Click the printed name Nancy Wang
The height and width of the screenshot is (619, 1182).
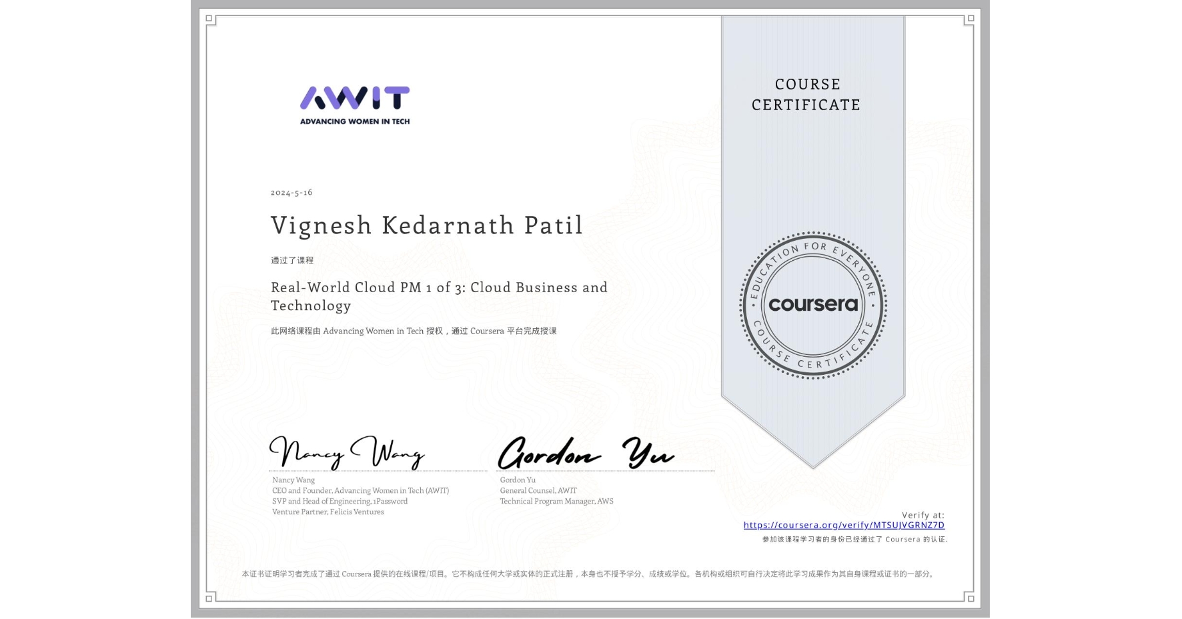[293, 480]
